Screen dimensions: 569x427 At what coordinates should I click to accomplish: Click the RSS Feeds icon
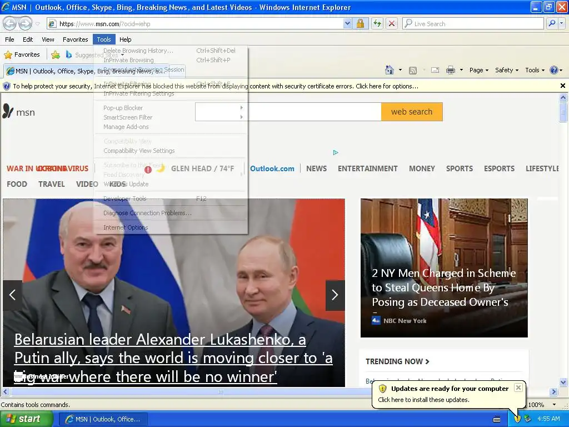pyautogui.click(x=413, y=71)
